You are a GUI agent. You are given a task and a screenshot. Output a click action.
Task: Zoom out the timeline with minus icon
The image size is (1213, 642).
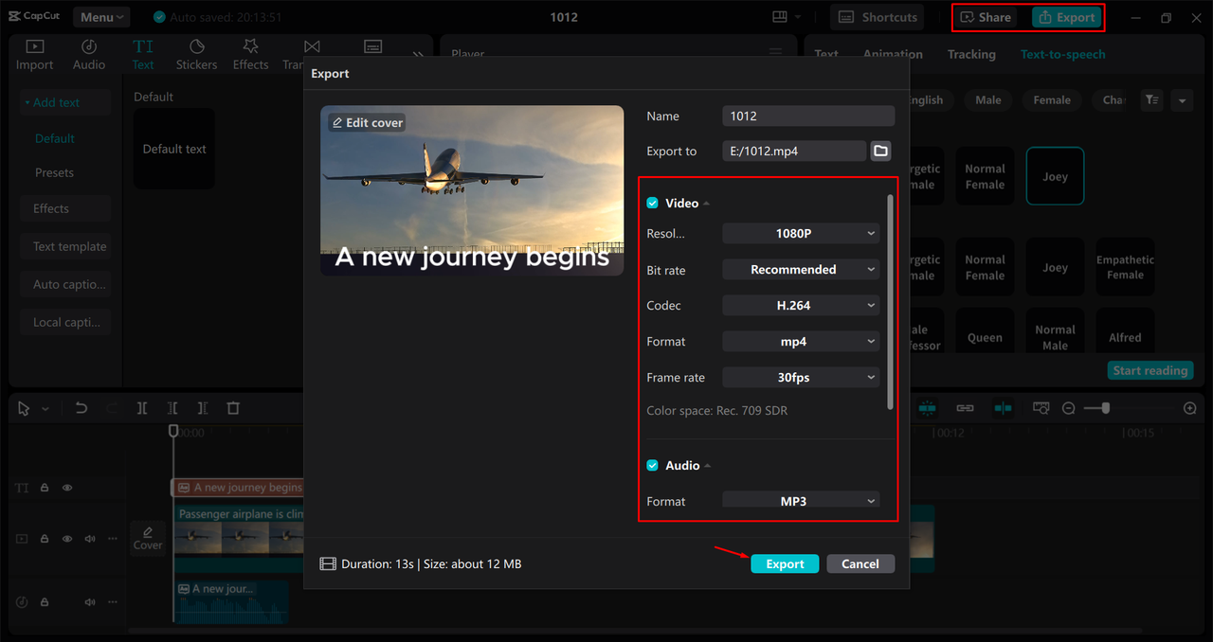click(x=1069, y=408)
